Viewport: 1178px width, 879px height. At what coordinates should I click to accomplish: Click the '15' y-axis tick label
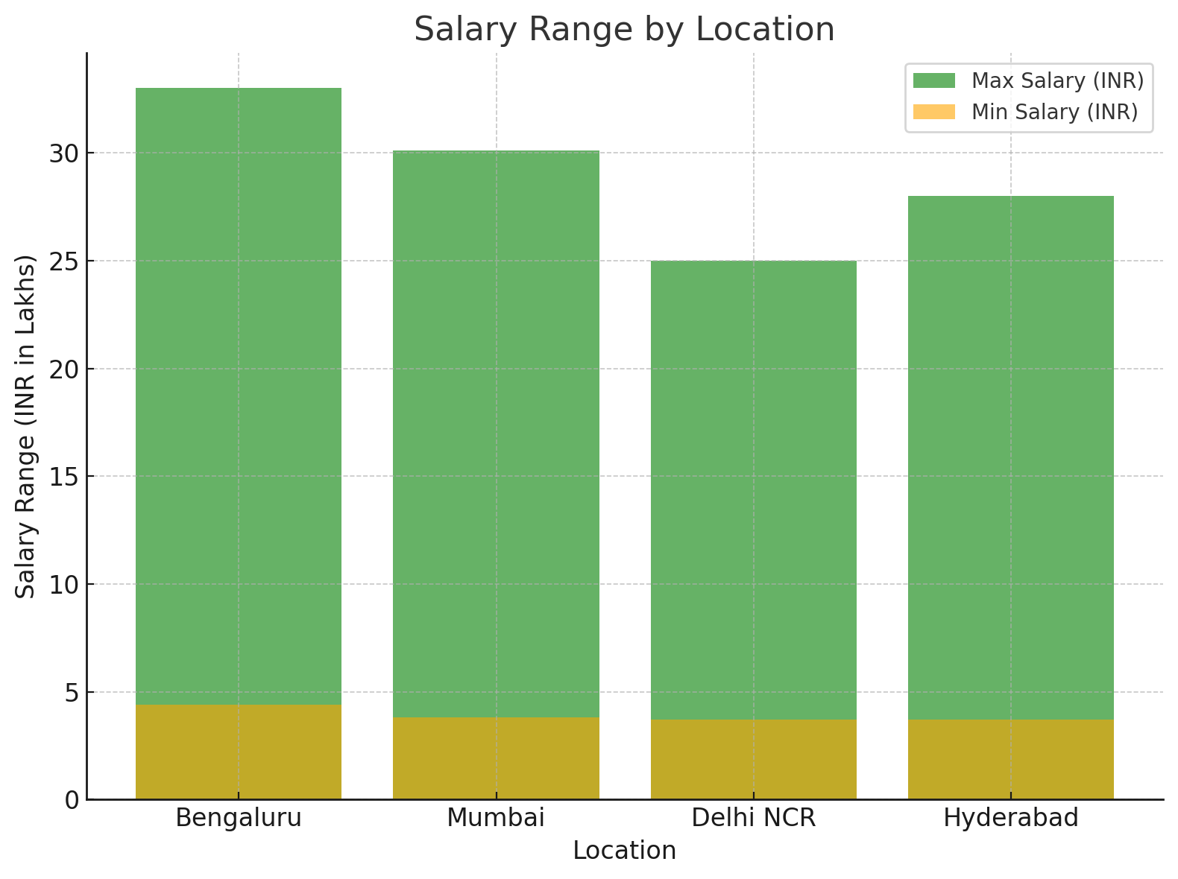pyautogui.click(x=64, y=477)
